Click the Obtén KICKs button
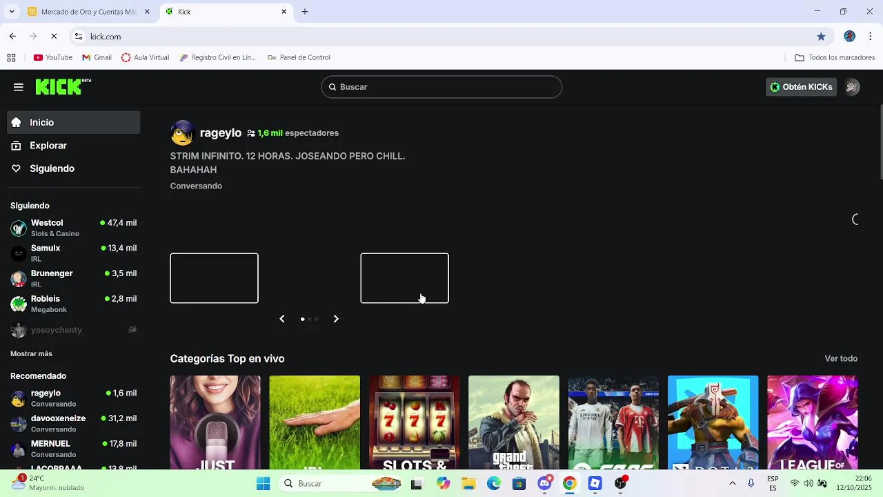Viewport: 883px width, 497px height. point(802,87)
